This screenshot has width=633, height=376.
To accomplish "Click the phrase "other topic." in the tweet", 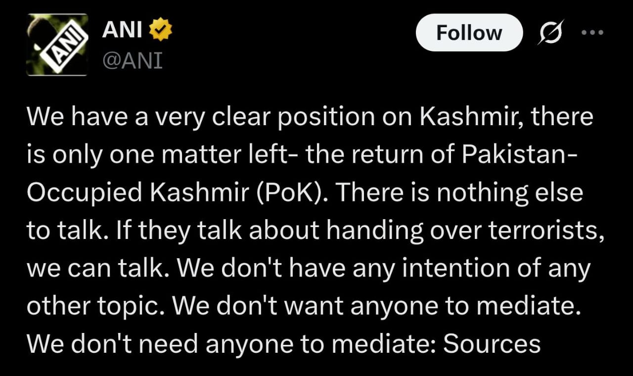I will 97,306.
